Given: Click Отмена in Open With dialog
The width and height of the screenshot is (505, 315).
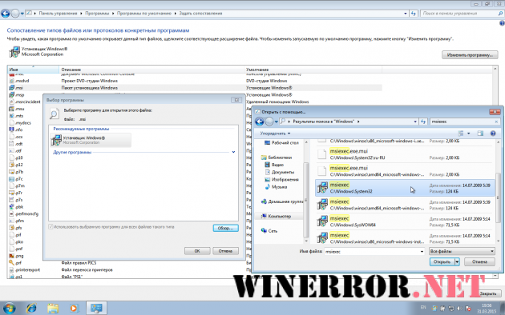Looking at the screenshot, I should click(479, 262).
